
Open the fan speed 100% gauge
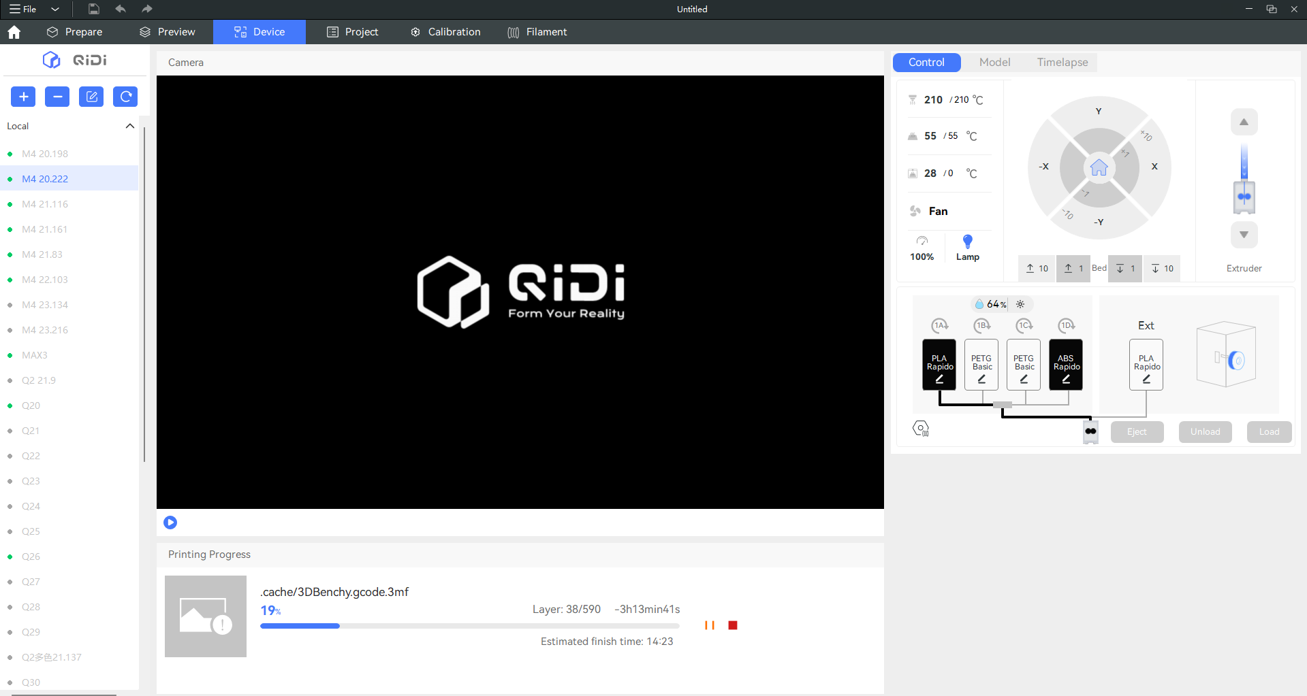point(922,248)
